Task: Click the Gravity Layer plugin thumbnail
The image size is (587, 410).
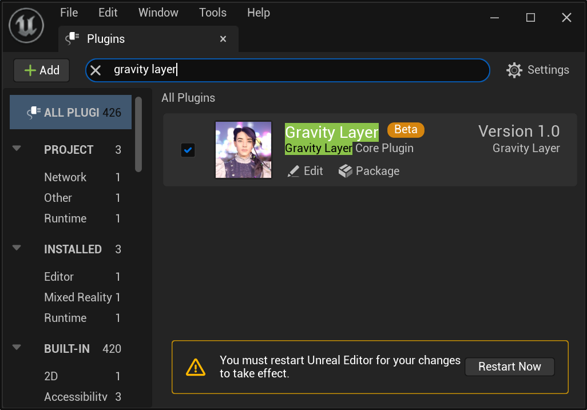Action: [243, 150]
